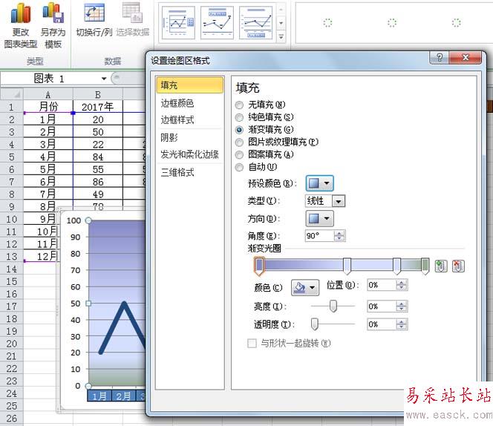The width and height of the screenshot is (493, 426).
Task: Click name box showing 图表 1
Action: click(x=49, y=79)
